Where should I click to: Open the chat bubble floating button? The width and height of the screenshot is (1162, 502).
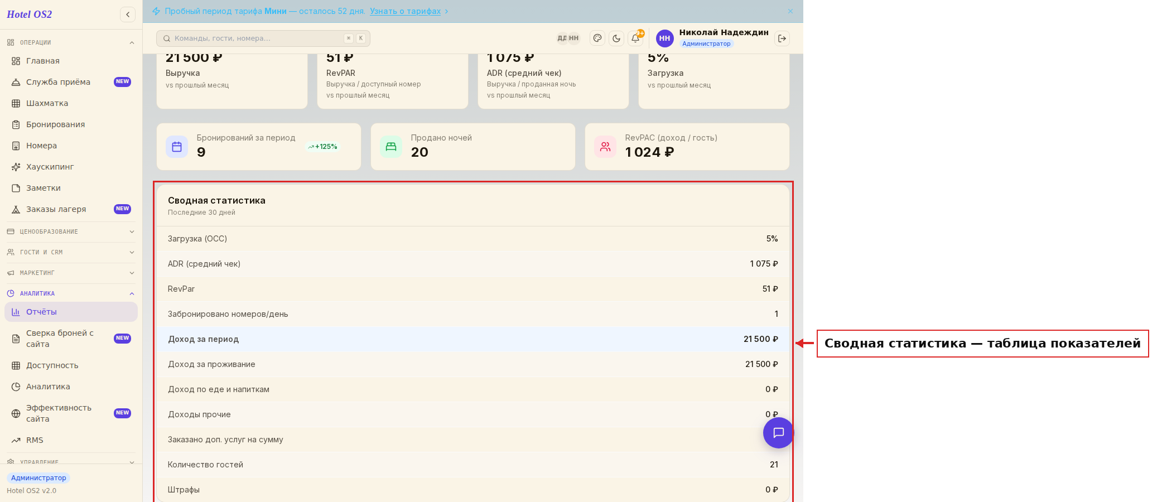pyautogui.click(x=778, y=433)
